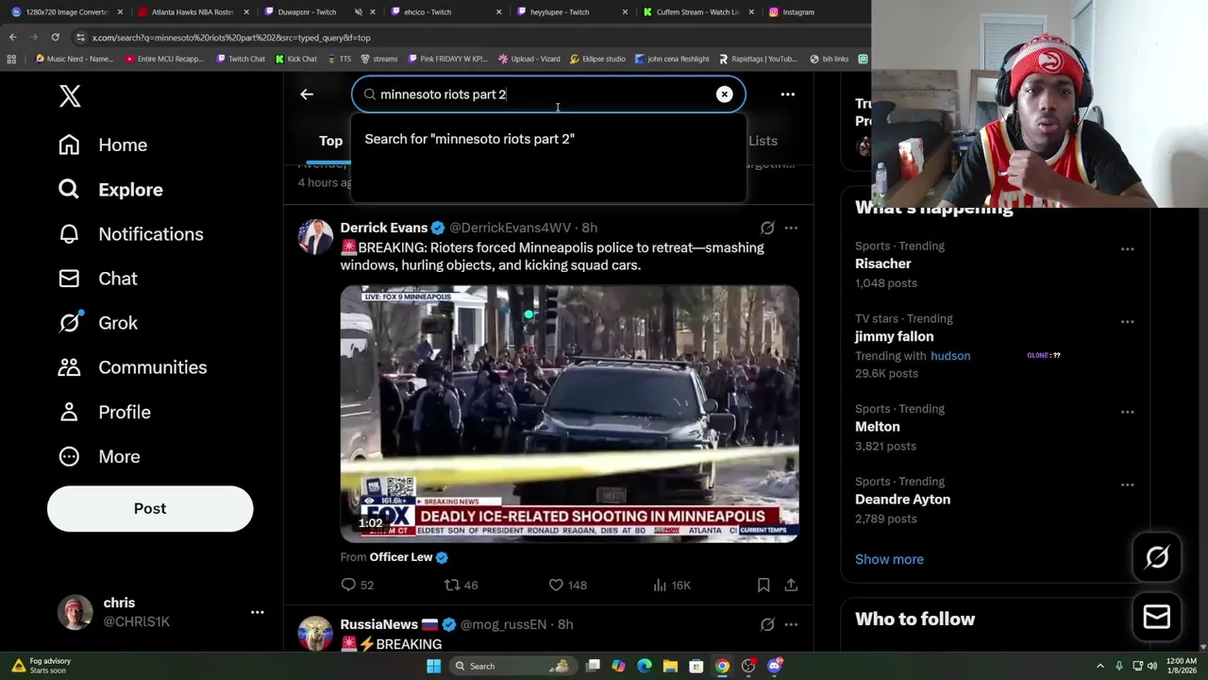
Task: Open Derrick Evans profile avatar
Action: pyautogui.click(x=315, y=236)
